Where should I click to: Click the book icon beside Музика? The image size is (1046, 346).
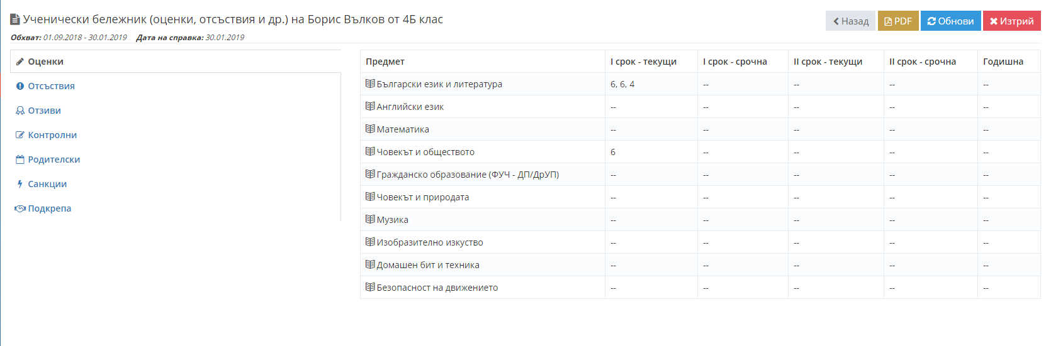[x=370, y=219]
